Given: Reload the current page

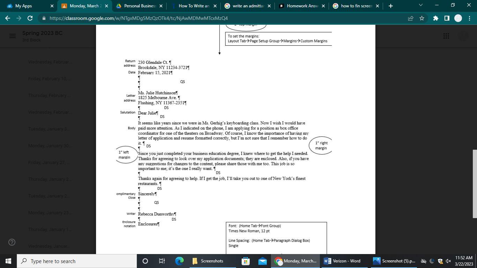Looking at the screenshot, I should click(30, 18).
